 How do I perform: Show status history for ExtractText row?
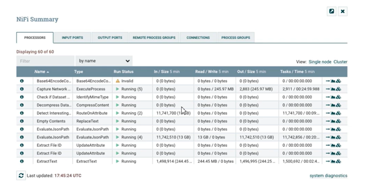333,161
